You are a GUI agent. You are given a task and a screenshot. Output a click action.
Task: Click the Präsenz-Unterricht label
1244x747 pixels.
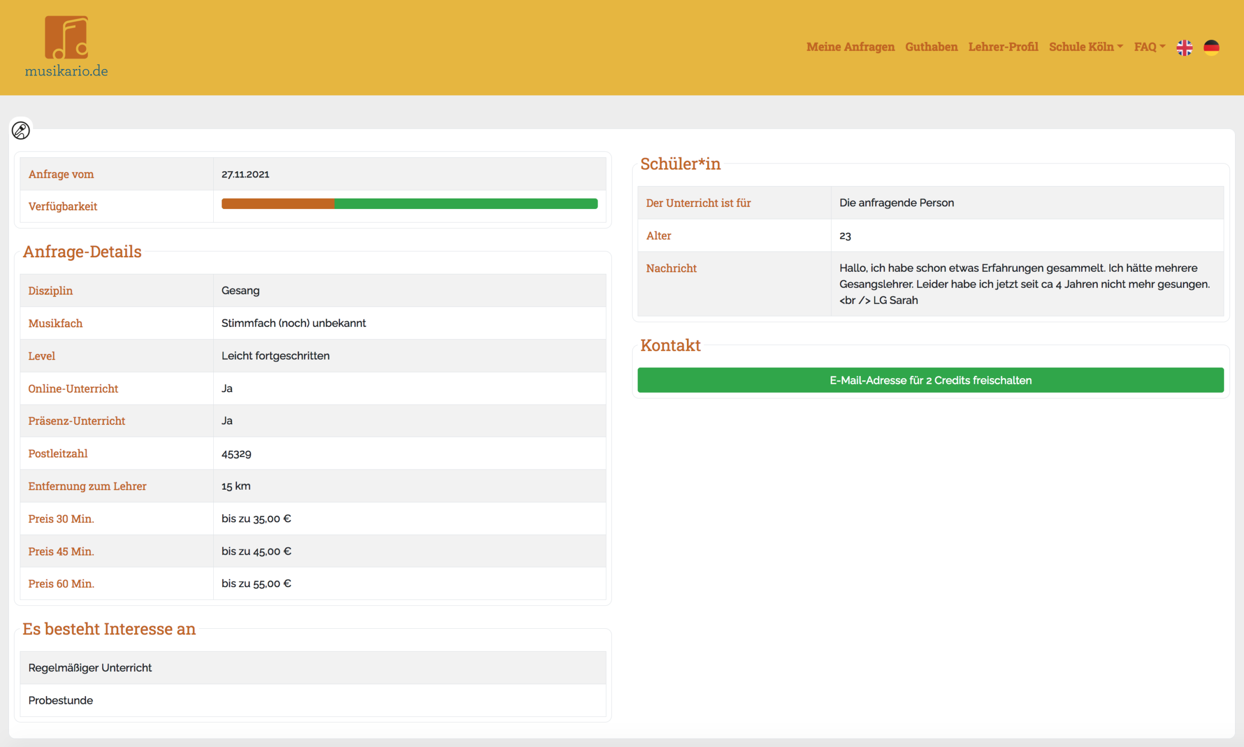77,421
